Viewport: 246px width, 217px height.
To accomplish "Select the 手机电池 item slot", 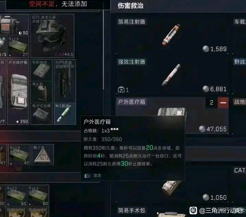I will (41, 70).
